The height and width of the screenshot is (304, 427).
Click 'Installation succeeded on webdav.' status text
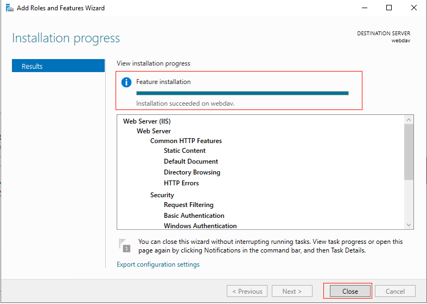click(185, 104)
